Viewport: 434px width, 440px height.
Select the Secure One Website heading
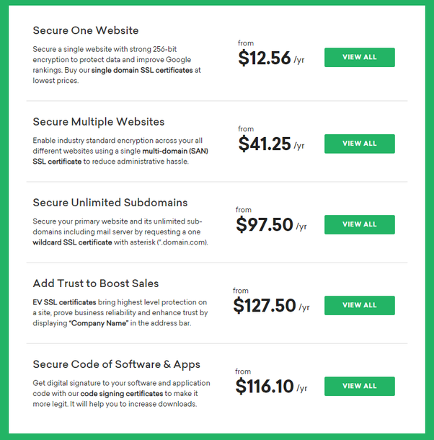pyautogui.click(x=86, y=30)
